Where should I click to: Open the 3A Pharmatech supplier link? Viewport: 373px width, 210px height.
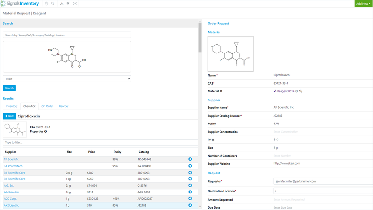(x=13, y=166)
